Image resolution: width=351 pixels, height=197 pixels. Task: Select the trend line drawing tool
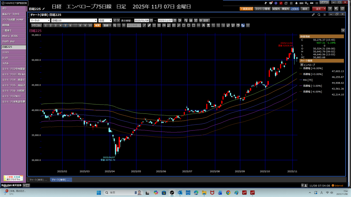(144, 25)
